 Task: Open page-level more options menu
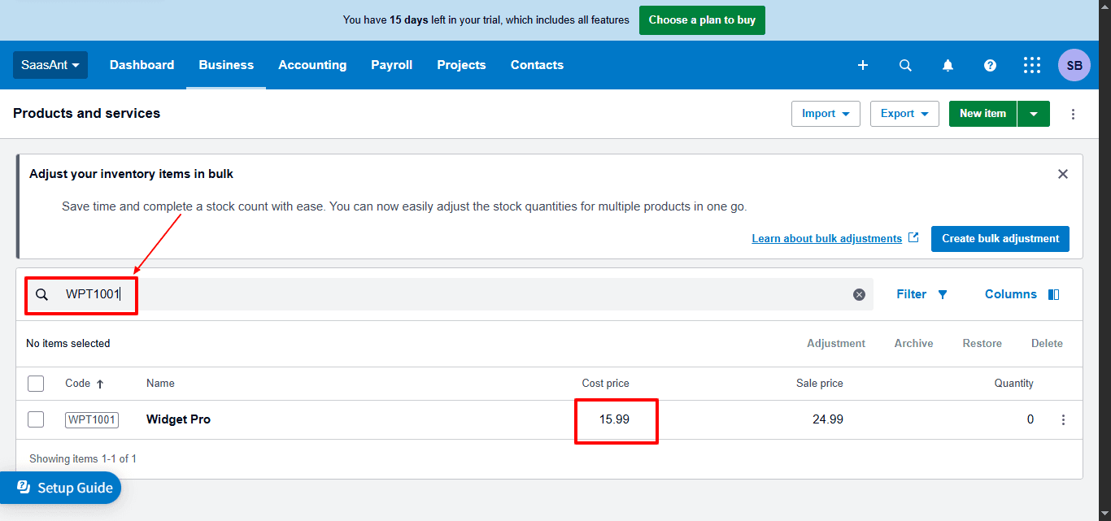(x=1073, y=114)
